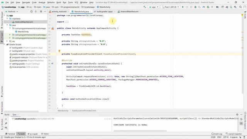Toggle the Project tool window side tab

[x=2, y=37]
